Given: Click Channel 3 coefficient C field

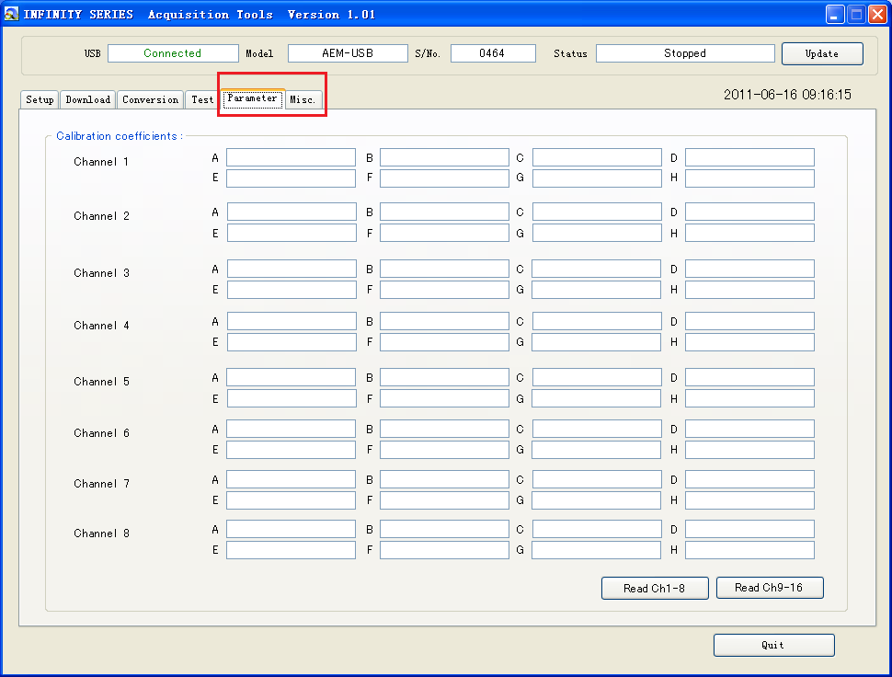Looking at the screenshot, I should [596, 269].
